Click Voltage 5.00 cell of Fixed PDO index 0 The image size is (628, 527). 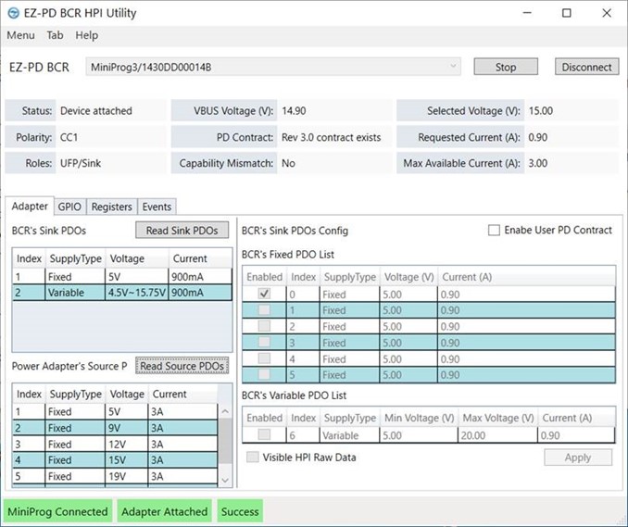tap(408, 295)
